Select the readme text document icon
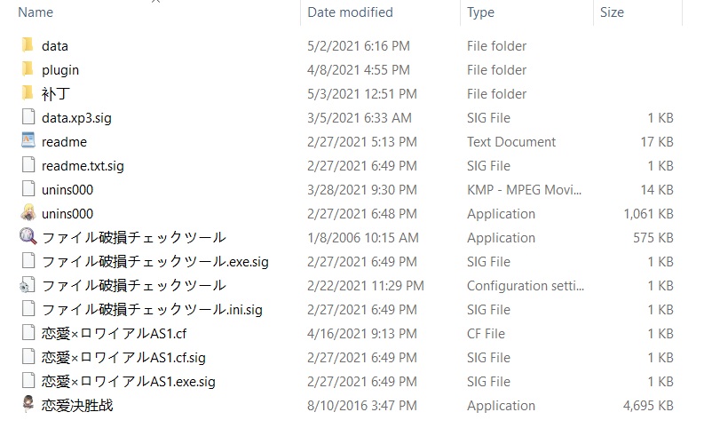 coord(28,141)
